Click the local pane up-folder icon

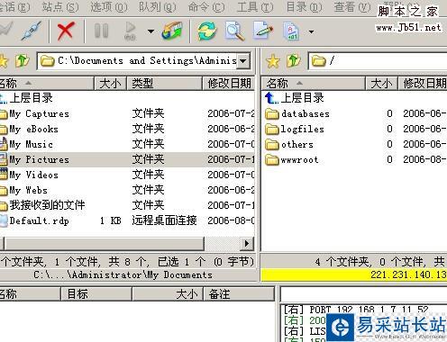(x=23, y=61)
